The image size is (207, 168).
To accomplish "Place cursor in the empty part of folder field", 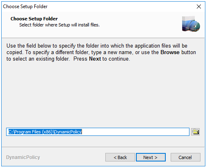I will 135,132.
